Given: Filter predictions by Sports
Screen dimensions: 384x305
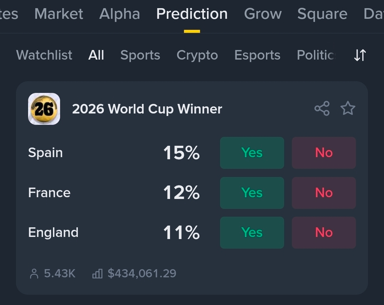Looking at the screenshot, I should (140, 55).
